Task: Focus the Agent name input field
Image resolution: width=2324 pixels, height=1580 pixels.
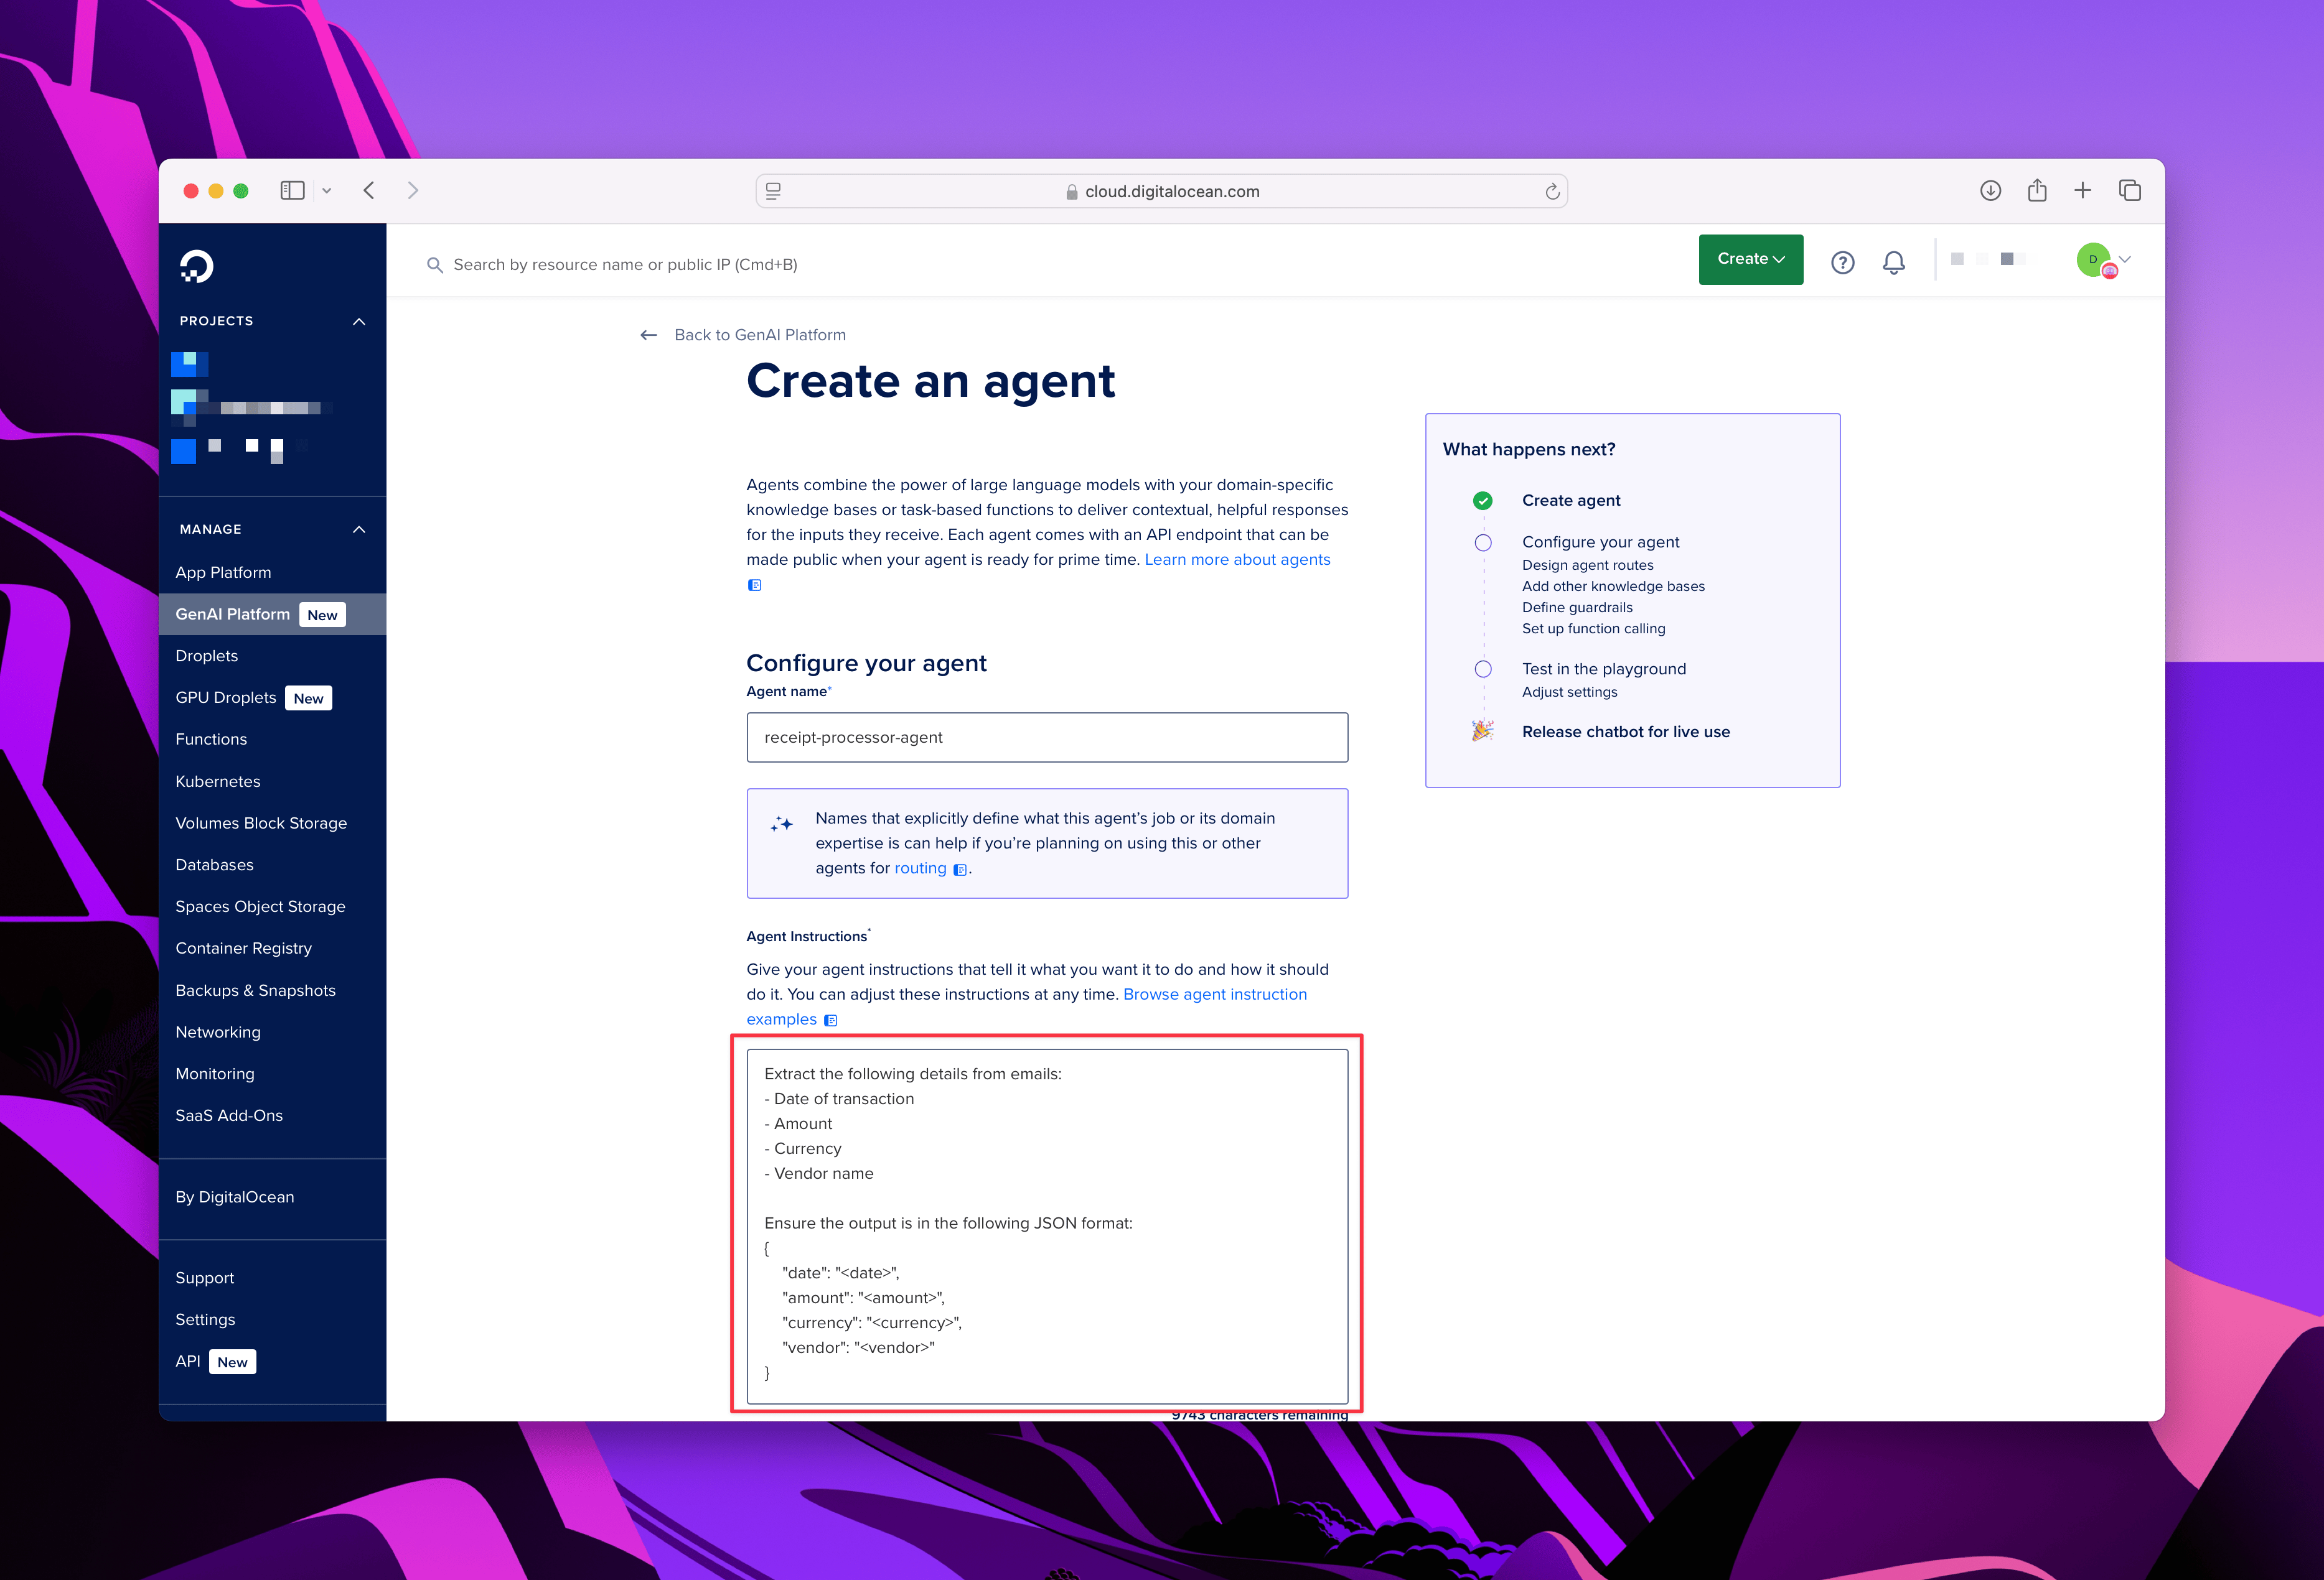Action: tap(1047, 738)
